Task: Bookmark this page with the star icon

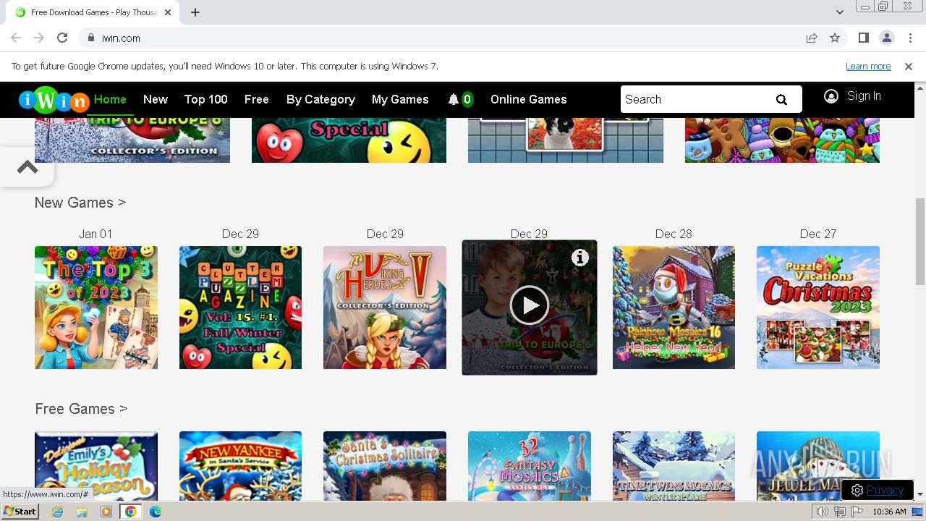Action: (x=835, y=38)
